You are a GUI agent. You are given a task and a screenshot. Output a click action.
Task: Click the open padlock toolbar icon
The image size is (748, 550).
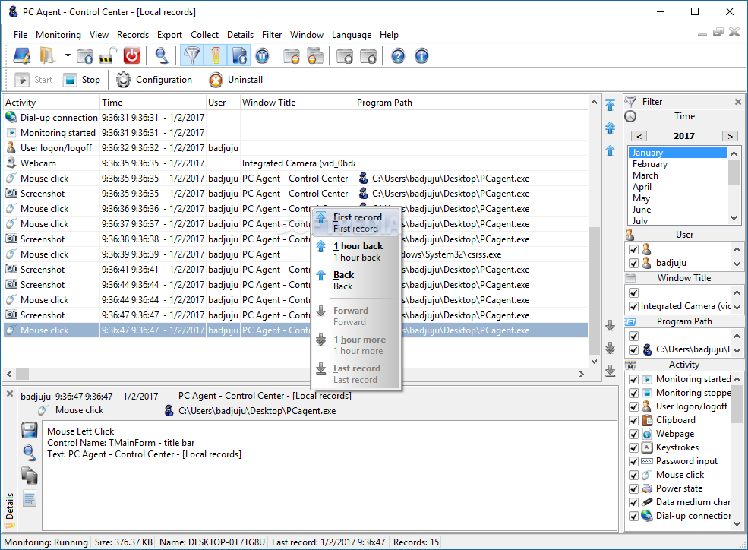click(109, 55)
